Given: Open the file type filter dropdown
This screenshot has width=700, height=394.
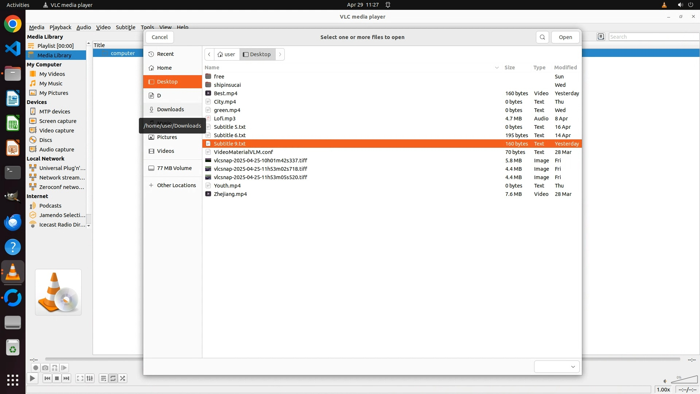Looking at the screenshot, I should click(557, 367).
